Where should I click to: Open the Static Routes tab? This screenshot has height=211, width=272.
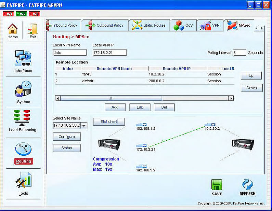coord(149,25)
